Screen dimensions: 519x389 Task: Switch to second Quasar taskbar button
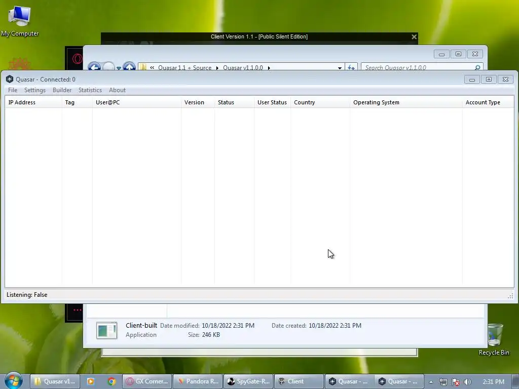click(x=399, y=381)
